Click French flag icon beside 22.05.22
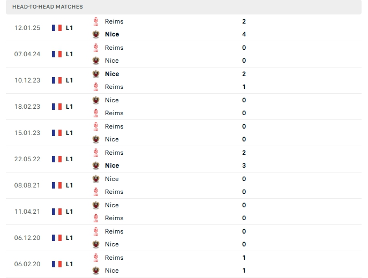Screen dimensions: 368x278 pos(57,159)
